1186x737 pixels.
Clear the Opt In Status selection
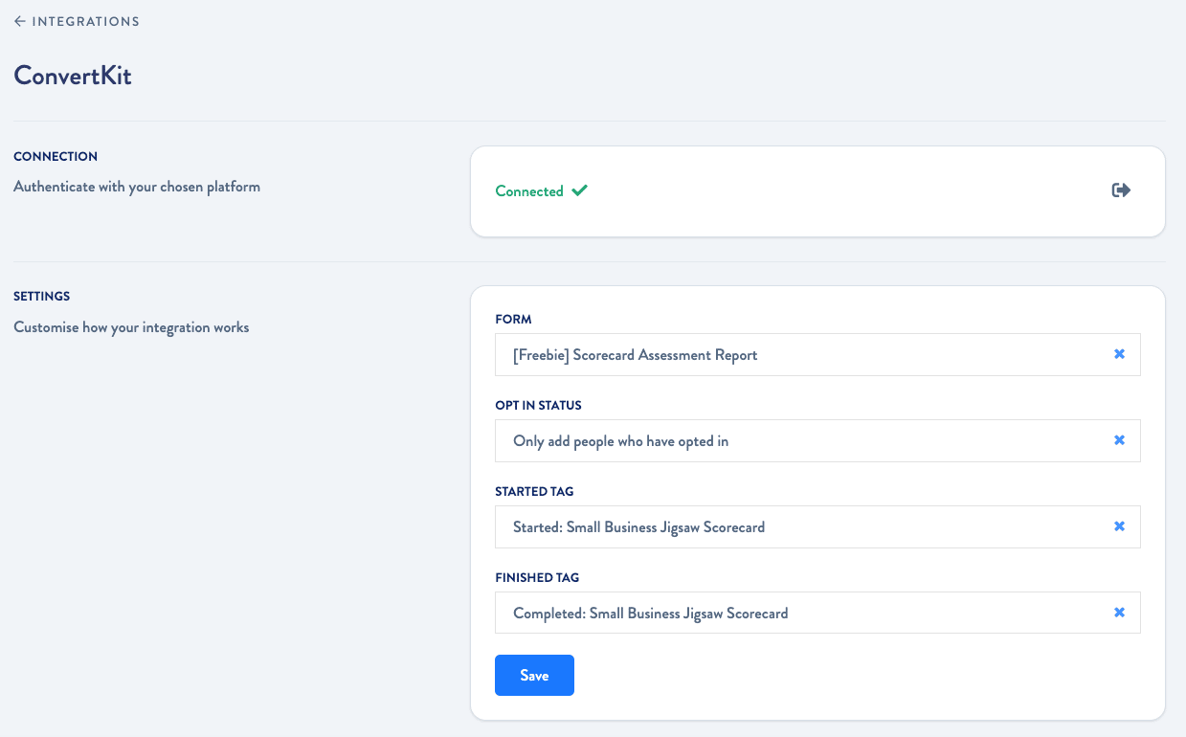pos(1119,440)
